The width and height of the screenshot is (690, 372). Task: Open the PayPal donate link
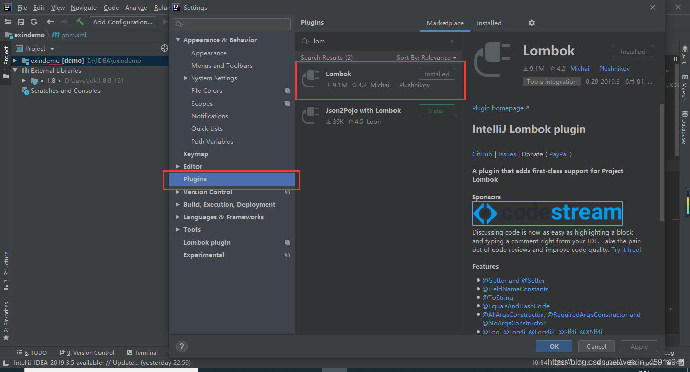coord(558,154)
